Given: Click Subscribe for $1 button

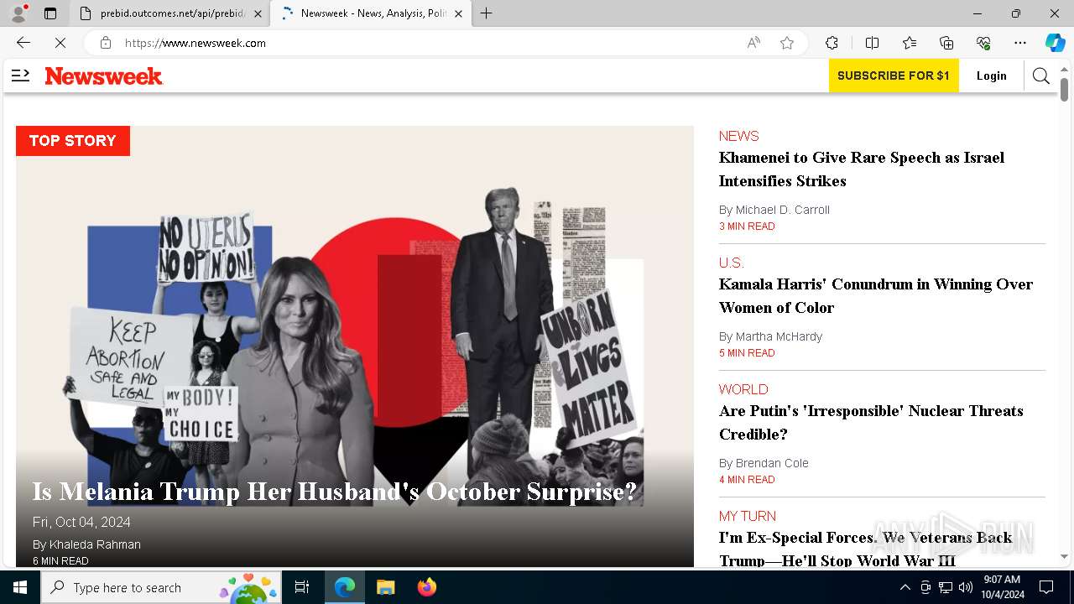Looking at the screenshot, I should (894, 75).
